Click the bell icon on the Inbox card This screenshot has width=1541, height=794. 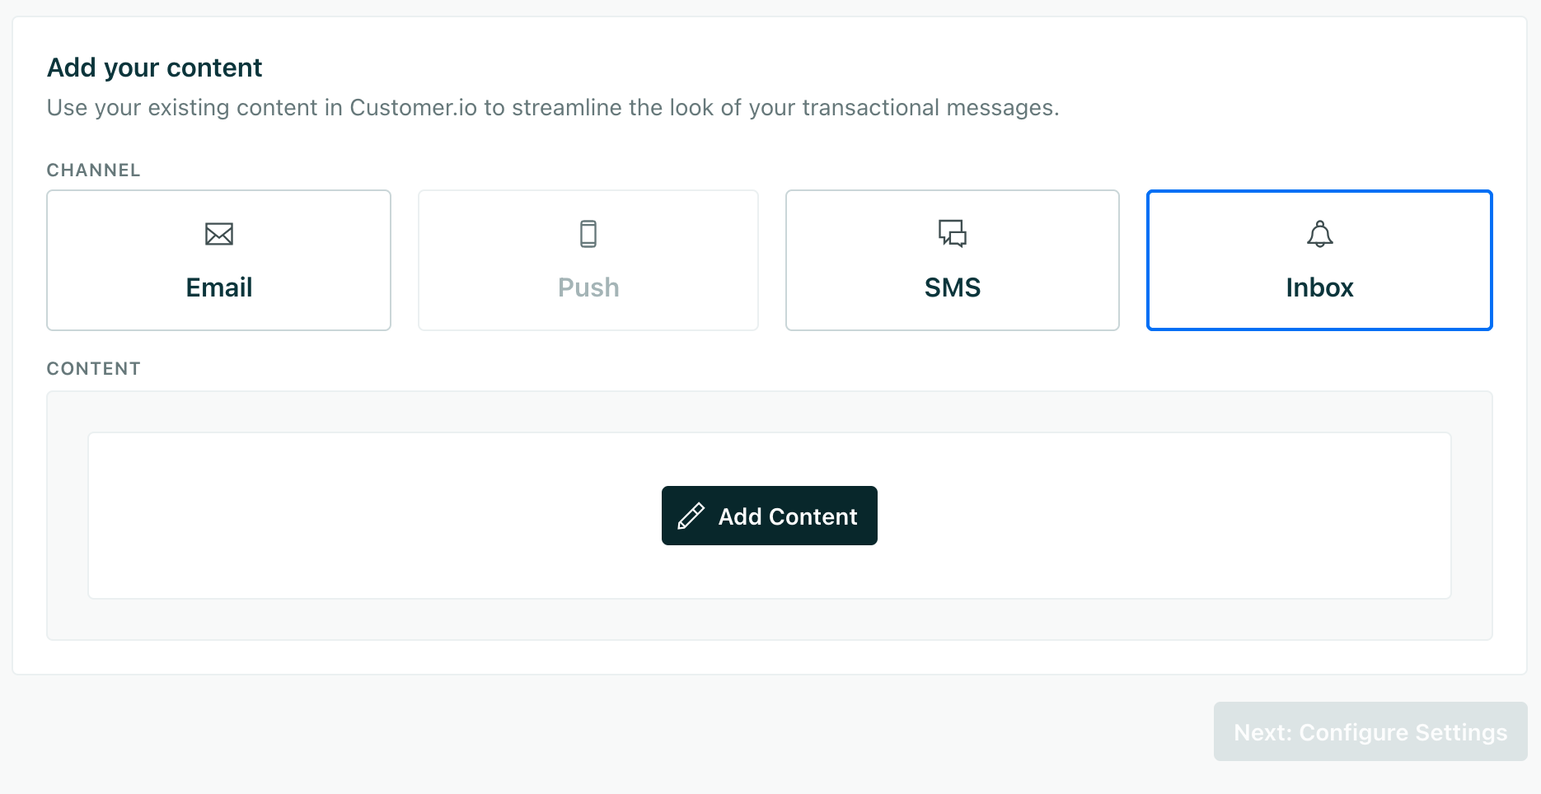coord(1319,233)
